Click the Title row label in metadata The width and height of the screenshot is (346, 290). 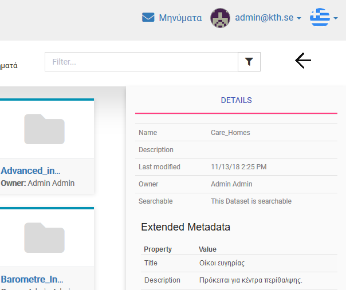coord(151,263)
